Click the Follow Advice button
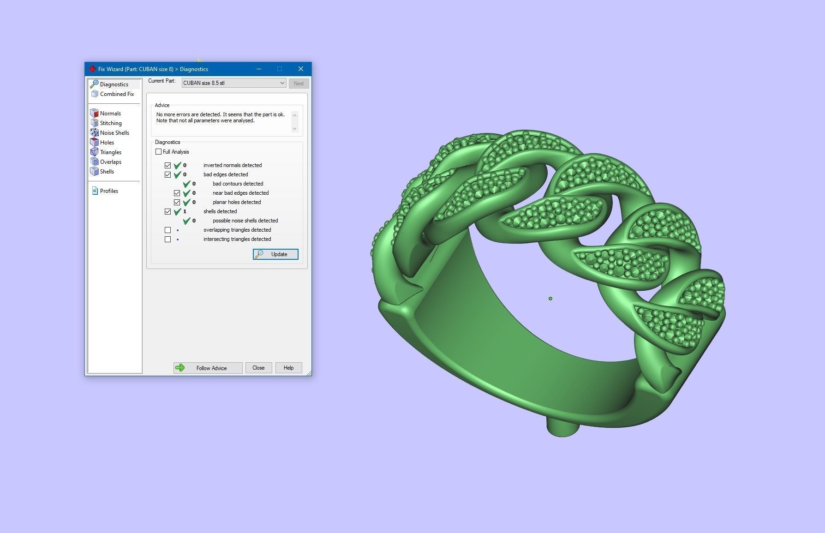The width and height of the screenshot is (825, 533). click(208, 368)
